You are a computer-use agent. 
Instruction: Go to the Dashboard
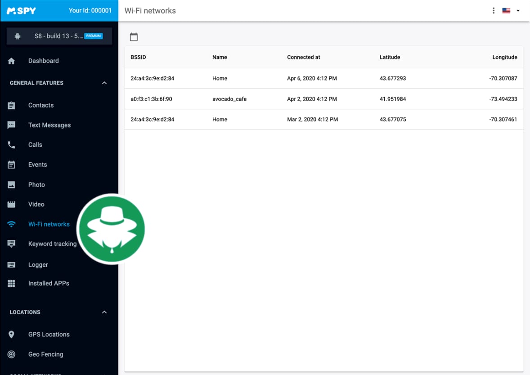tap(43, 60)
